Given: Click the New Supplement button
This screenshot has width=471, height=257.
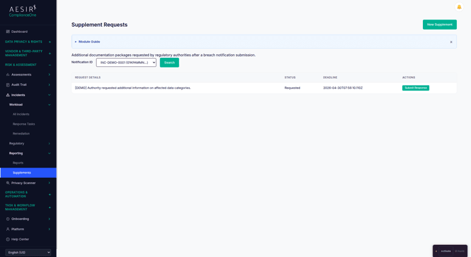Looking at the screenshot, I should click(x=439, y=24).
